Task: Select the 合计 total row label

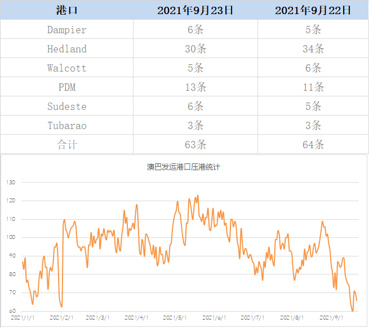Action: (x=67, y=145)
